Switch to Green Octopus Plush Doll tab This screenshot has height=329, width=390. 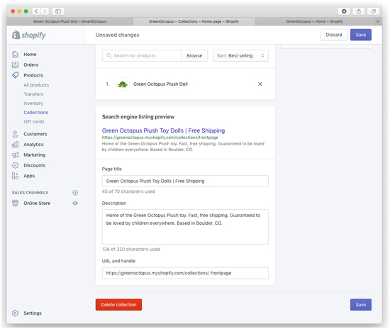click(69, 21)
